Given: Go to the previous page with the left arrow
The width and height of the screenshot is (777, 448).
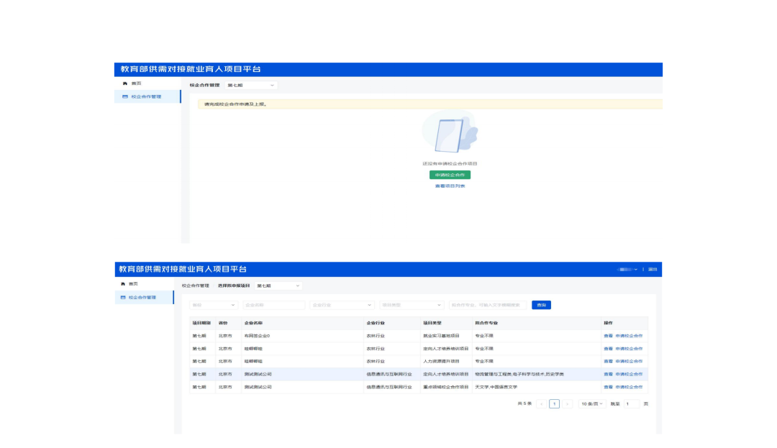Looking at the screenshot, I should pos(541,404).
